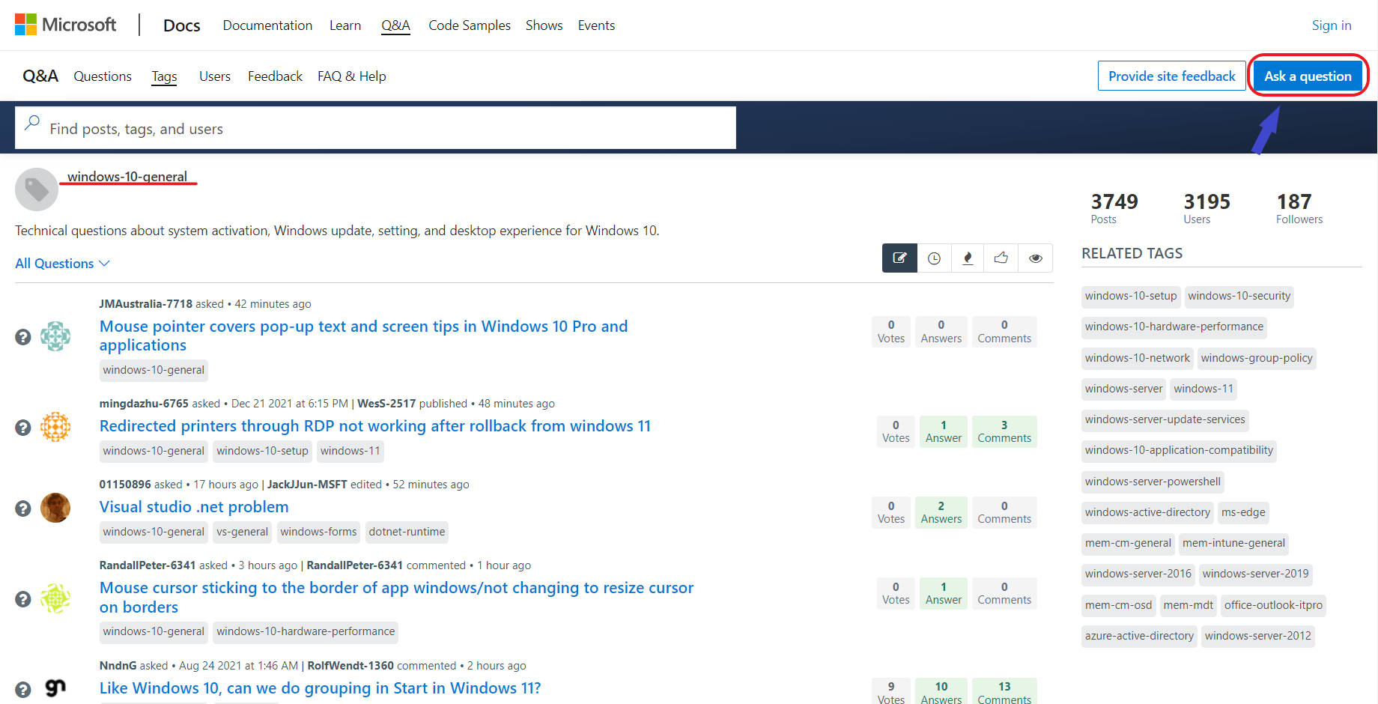Open Code Samples in top navigation
The height and width of the screenshot is (704, 1378).
pos(470,25)
